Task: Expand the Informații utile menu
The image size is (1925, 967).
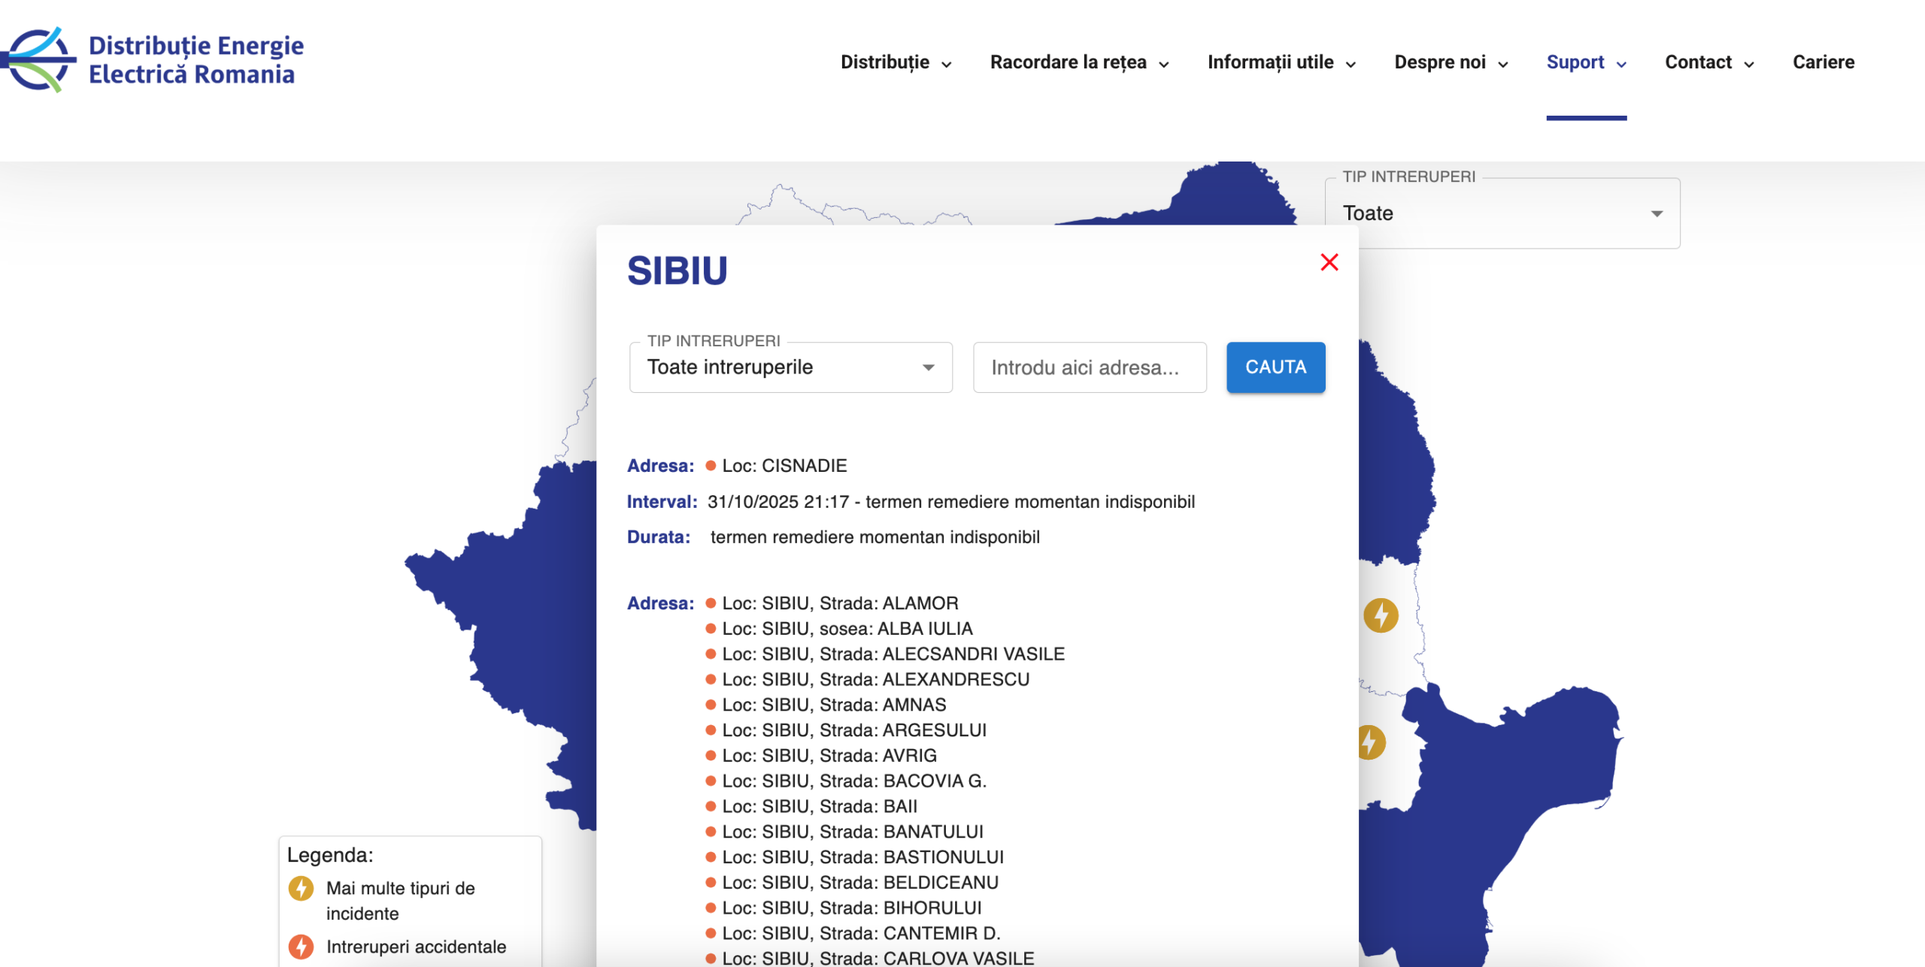Action: pos(1281,62)
